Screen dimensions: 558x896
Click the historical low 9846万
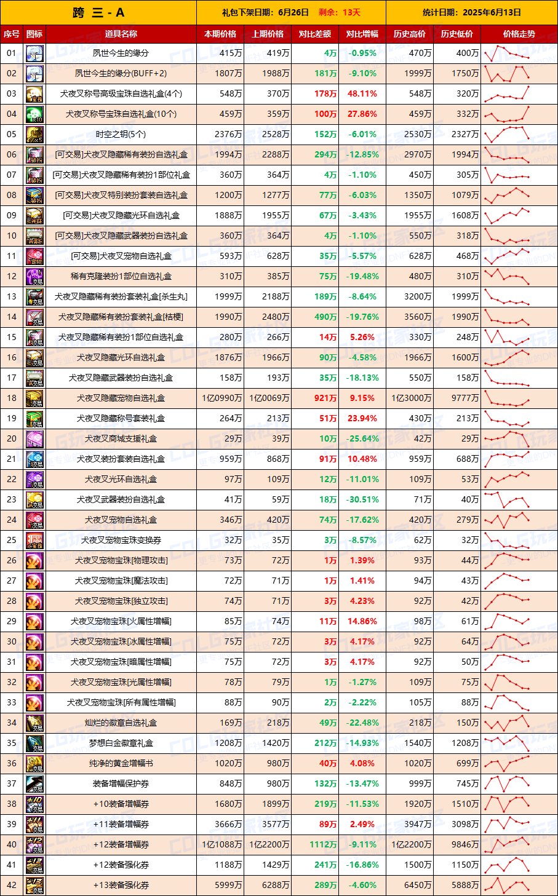click(465, 845)
